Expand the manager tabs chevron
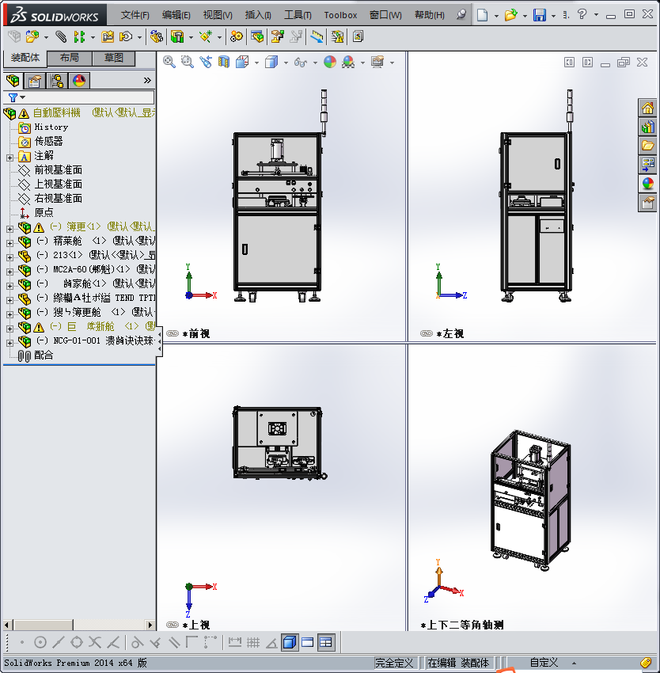 pos(147,80)
